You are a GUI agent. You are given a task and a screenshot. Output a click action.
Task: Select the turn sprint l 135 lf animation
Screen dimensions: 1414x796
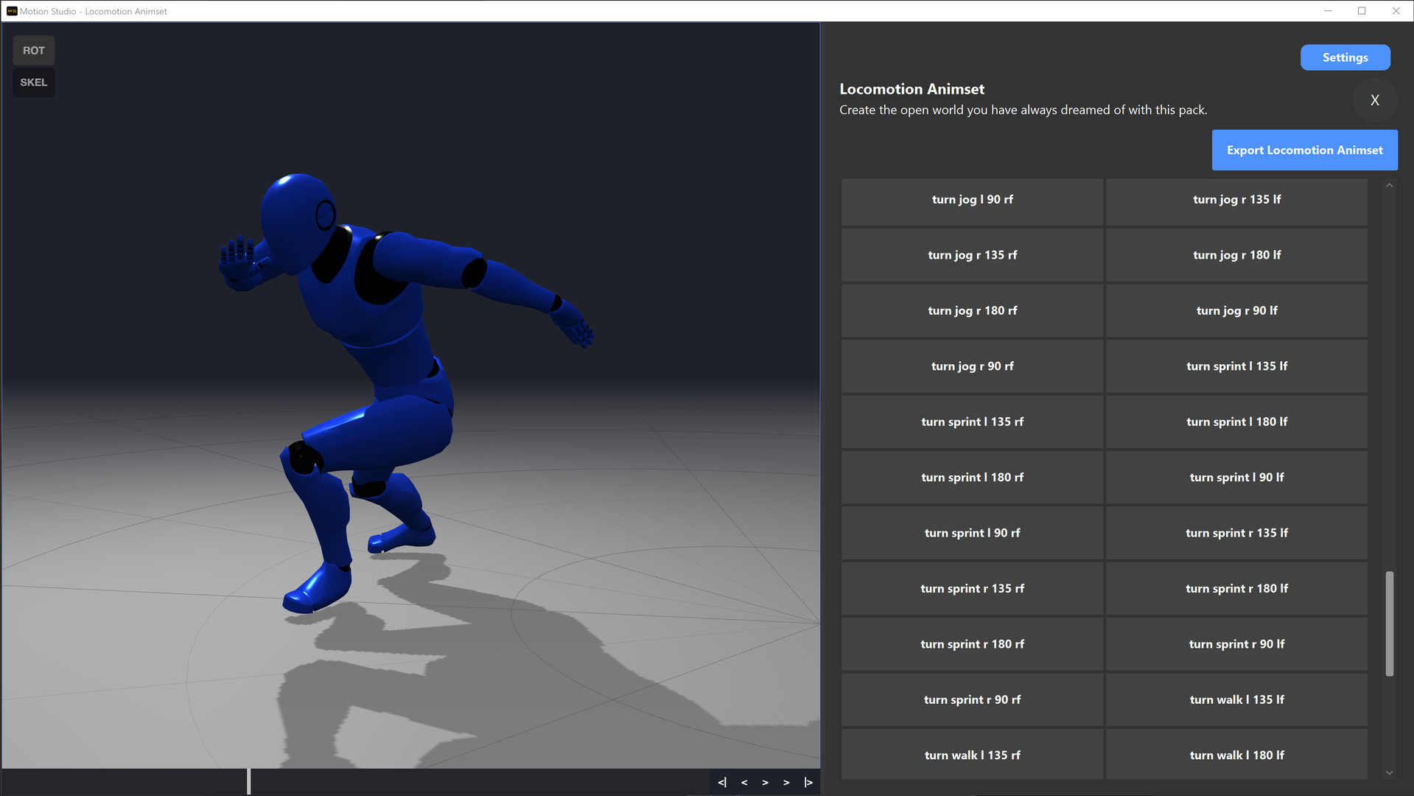click(x=1236, y=366)
